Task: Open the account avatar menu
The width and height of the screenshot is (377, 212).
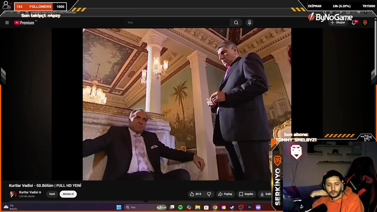Action: click(x=365, y=23)
